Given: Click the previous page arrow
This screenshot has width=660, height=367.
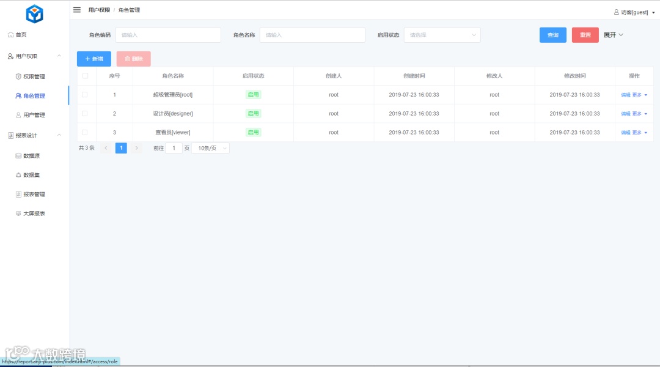Looking at the screenshot, I should tap(106, 148).
